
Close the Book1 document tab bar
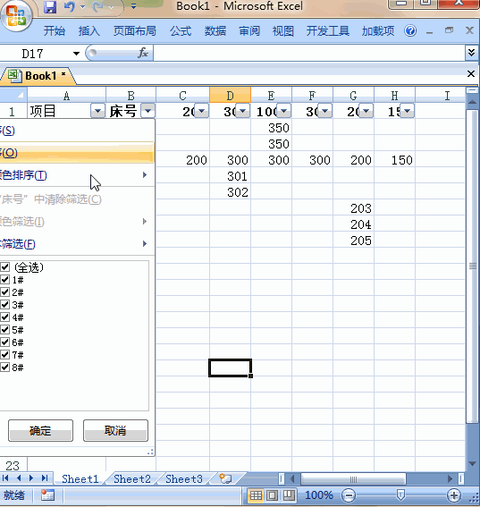(471, 74)
